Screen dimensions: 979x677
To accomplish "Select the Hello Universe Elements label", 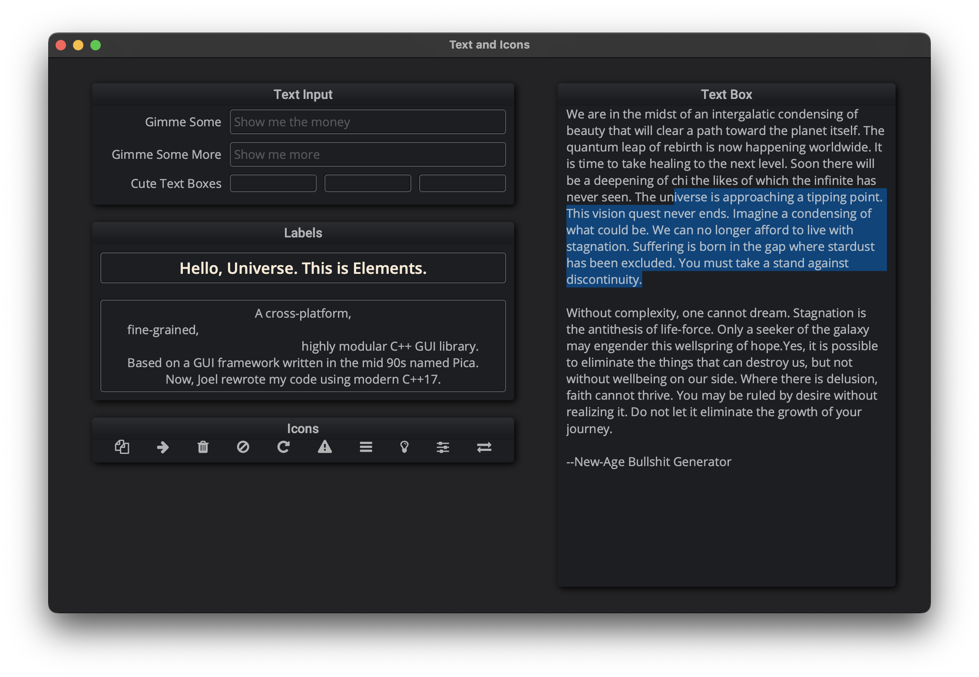I will (303, 268).
